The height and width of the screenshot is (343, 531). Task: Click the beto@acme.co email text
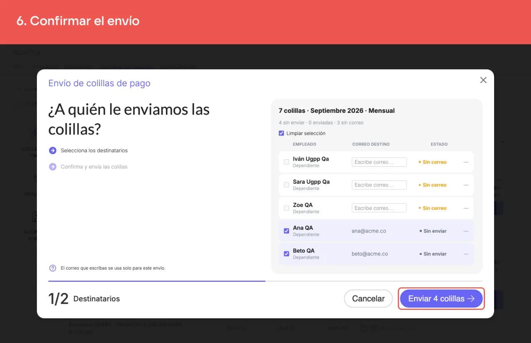point(370,254)
